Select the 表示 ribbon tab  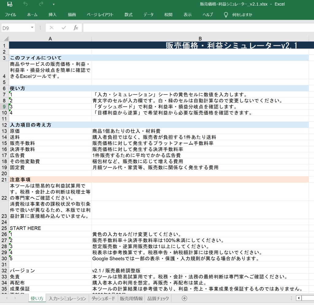click(188, 15)
